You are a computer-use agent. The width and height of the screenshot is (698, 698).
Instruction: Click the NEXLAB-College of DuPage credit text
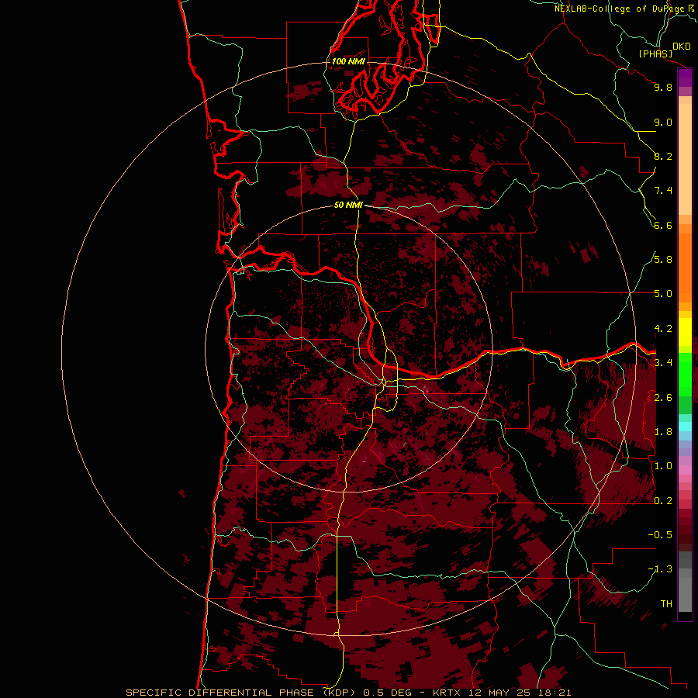click(620, 9)
